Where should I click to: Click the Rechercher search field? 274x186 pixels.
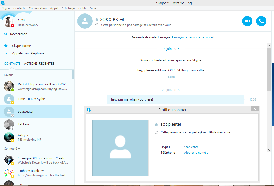coord(37,34)
